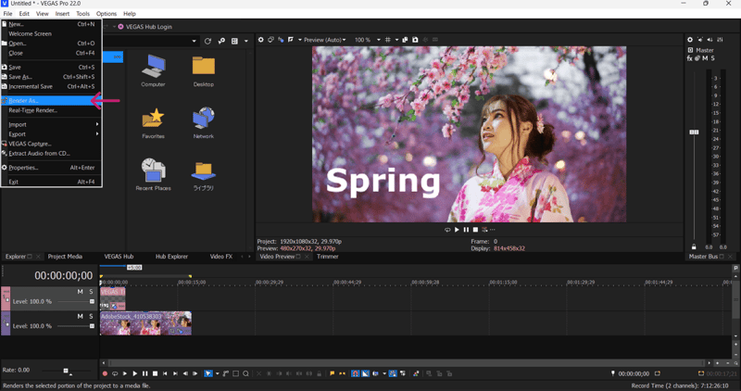Mute the first video track
This screenshot has width=741, height=391.
tap(81, 292)
